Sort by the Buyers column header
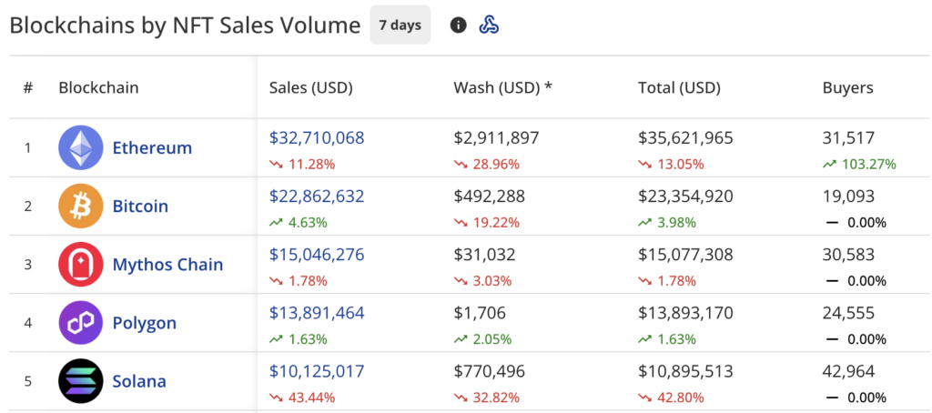This screenshot has height=413, width=932. 847,88
